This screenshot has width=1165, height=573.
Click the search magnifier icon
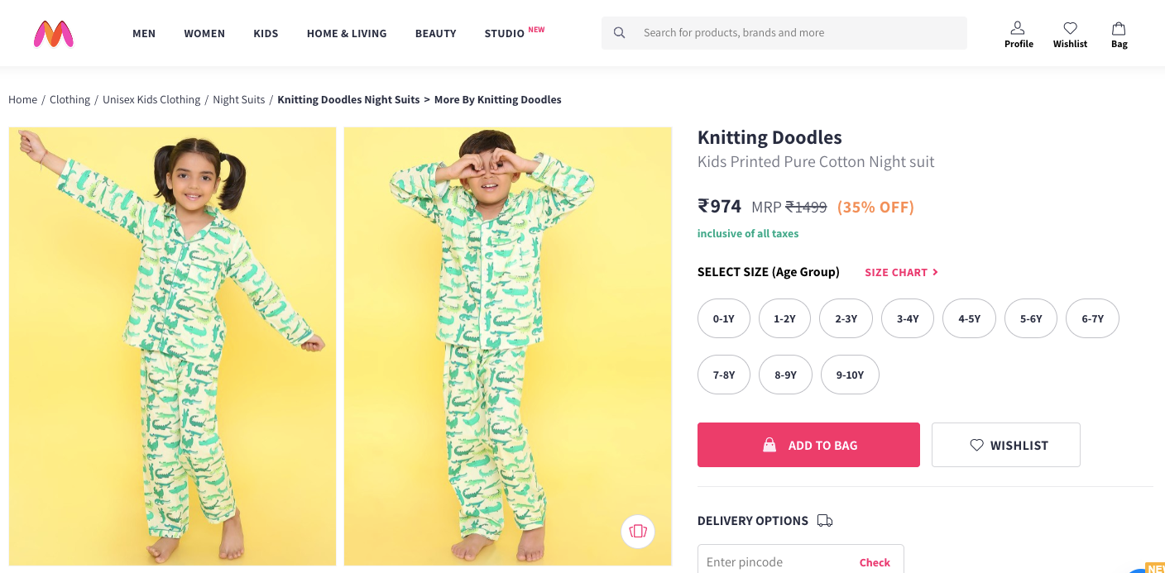point(619,33)
